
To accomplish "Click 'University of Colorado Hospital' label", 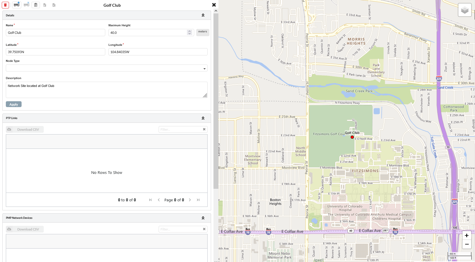I will 345,208.
